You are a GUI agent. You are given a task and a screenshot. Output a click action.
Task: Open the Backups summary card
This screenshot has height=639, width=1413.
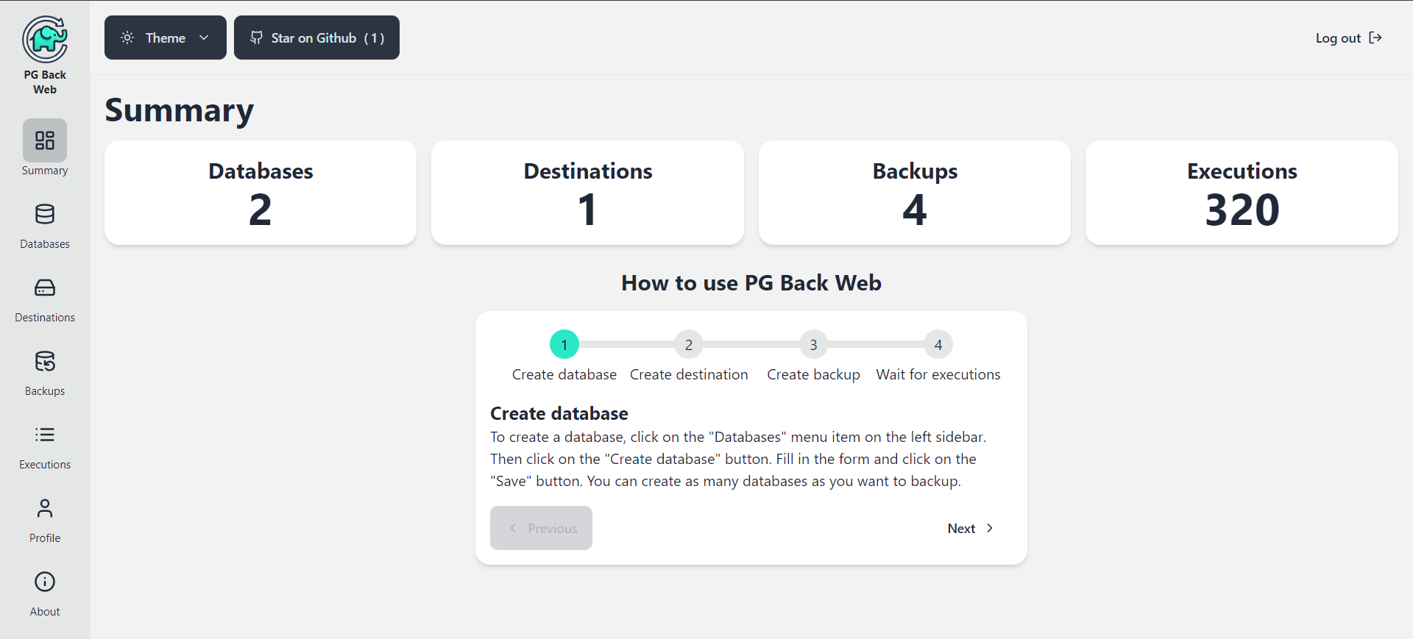pos(915,193)
